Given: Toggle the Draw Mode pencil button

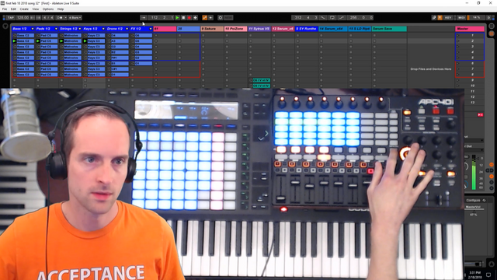Looking at the screenshot, I should pos(434,18).
